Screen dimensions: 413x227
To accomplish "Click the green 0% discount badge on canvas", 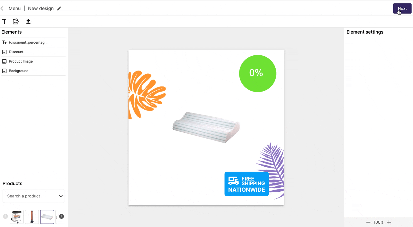I will [258, 73].
